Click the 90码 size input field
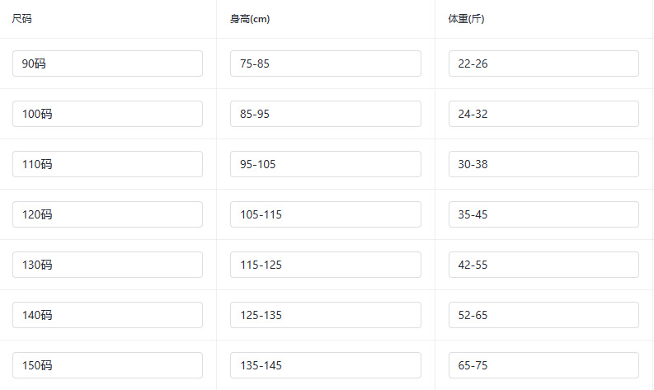 (x=107, y=63)
